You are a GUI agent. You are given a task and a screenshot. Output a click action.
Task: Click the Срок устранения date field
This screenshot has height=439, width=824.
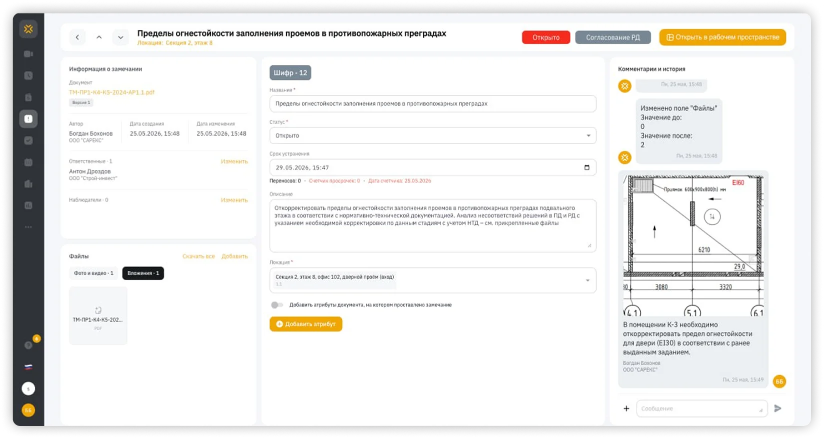433,167
